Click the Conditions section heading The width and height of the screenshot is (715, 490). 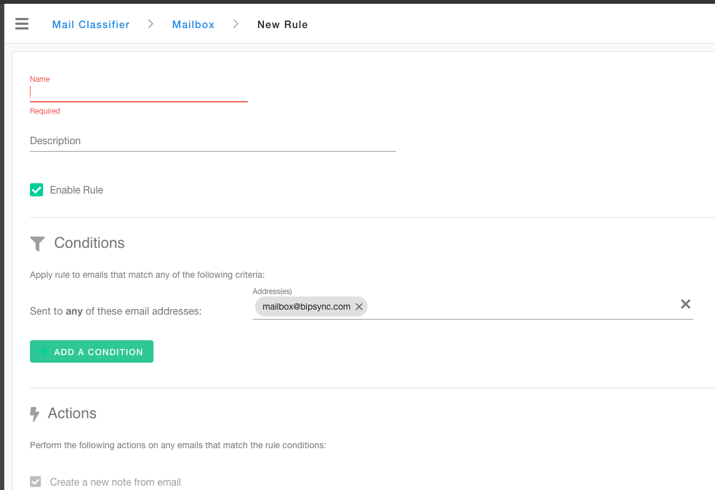click(89, 243)
